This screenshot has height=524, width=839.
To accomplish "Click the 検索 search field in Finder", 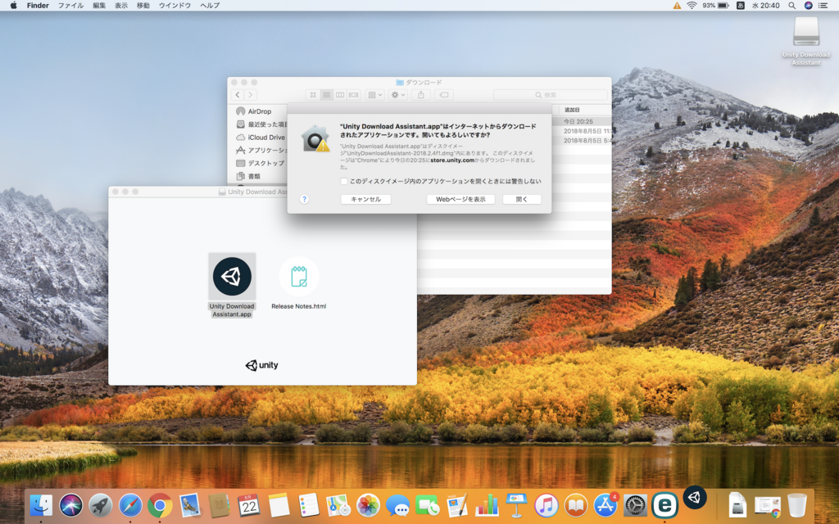I will point(550,95).
